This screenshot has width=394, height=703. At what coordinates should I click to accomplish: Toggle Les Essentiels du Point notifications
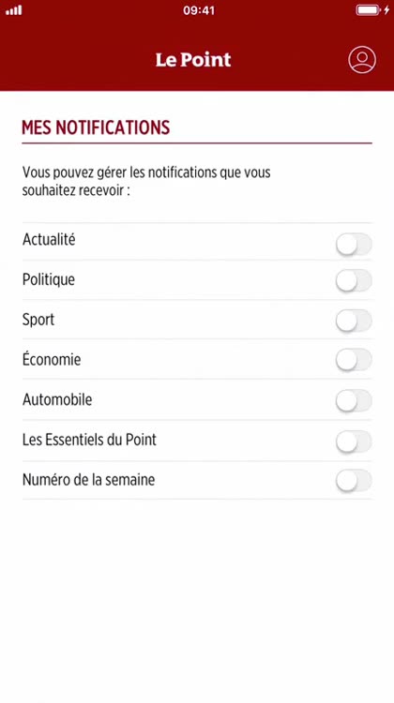click(354, 441)
